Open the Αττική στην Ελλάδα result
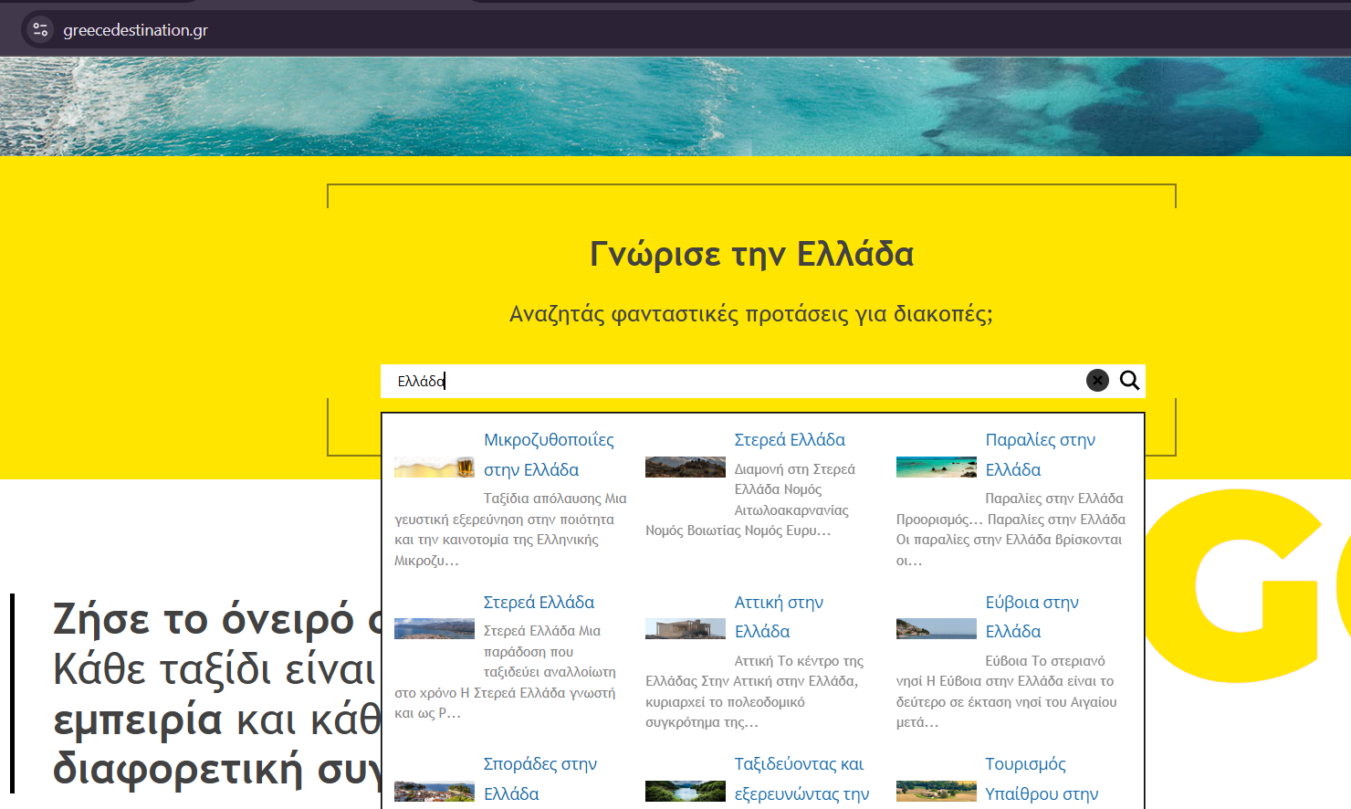The height and width of the screenshot is (809, 1351). 779,616
